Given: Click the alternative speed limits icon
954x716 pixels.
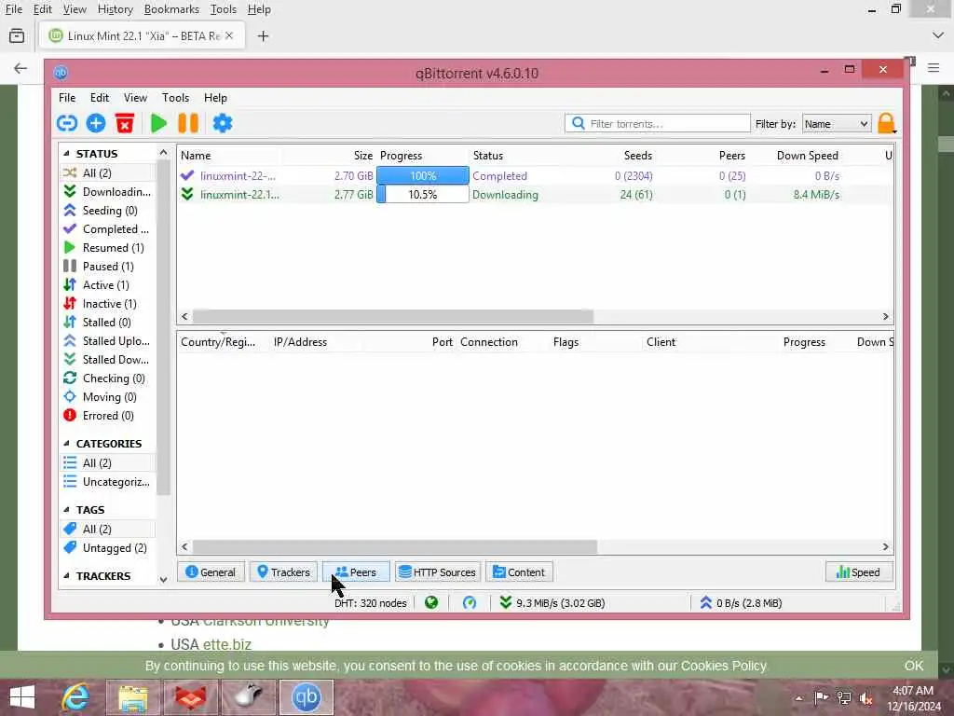Looking at the screenshot, I should coord(470,603).
